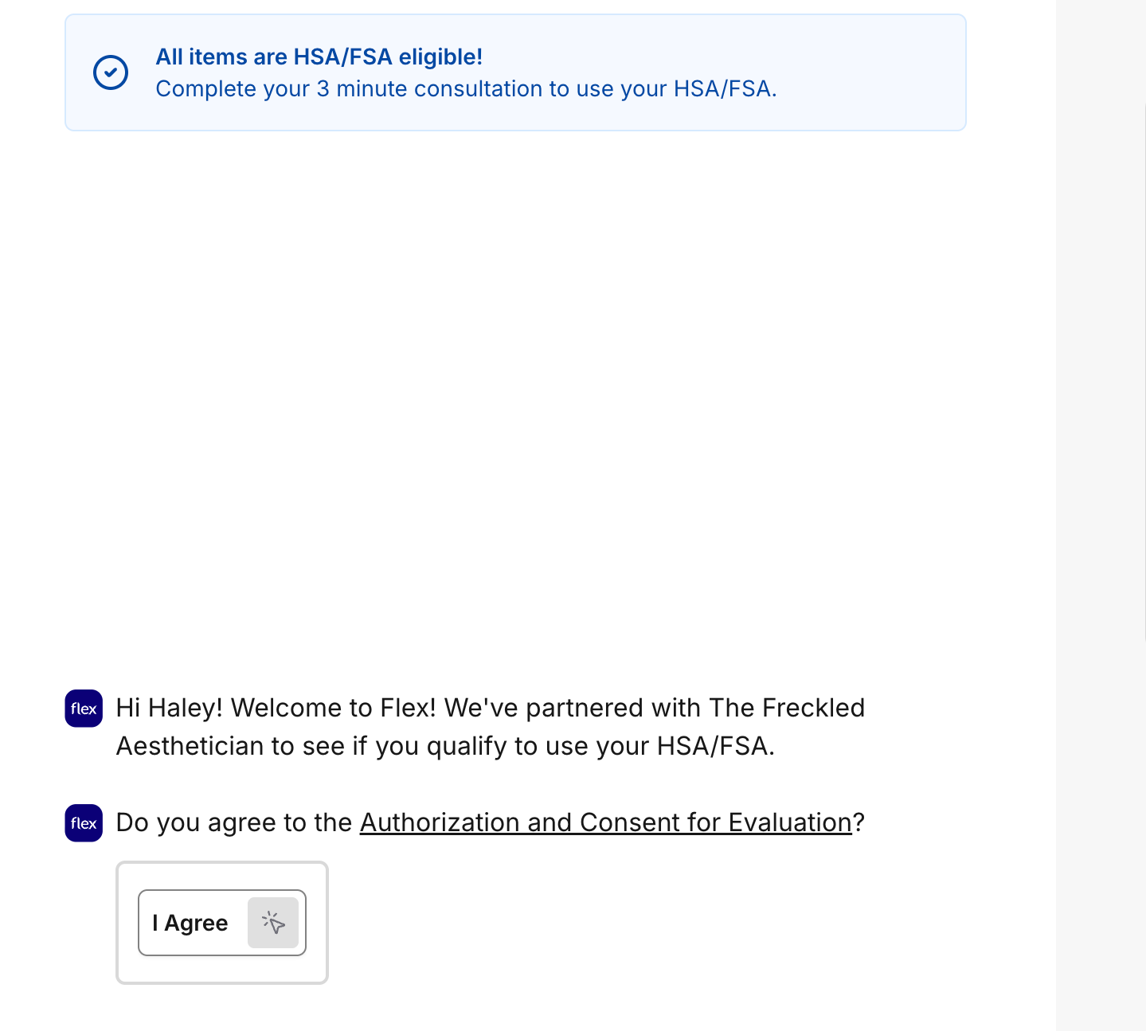Click the cursor icon inside I Agree button
This screenshot has height=1031, width=1146.
tap(273, 923)
